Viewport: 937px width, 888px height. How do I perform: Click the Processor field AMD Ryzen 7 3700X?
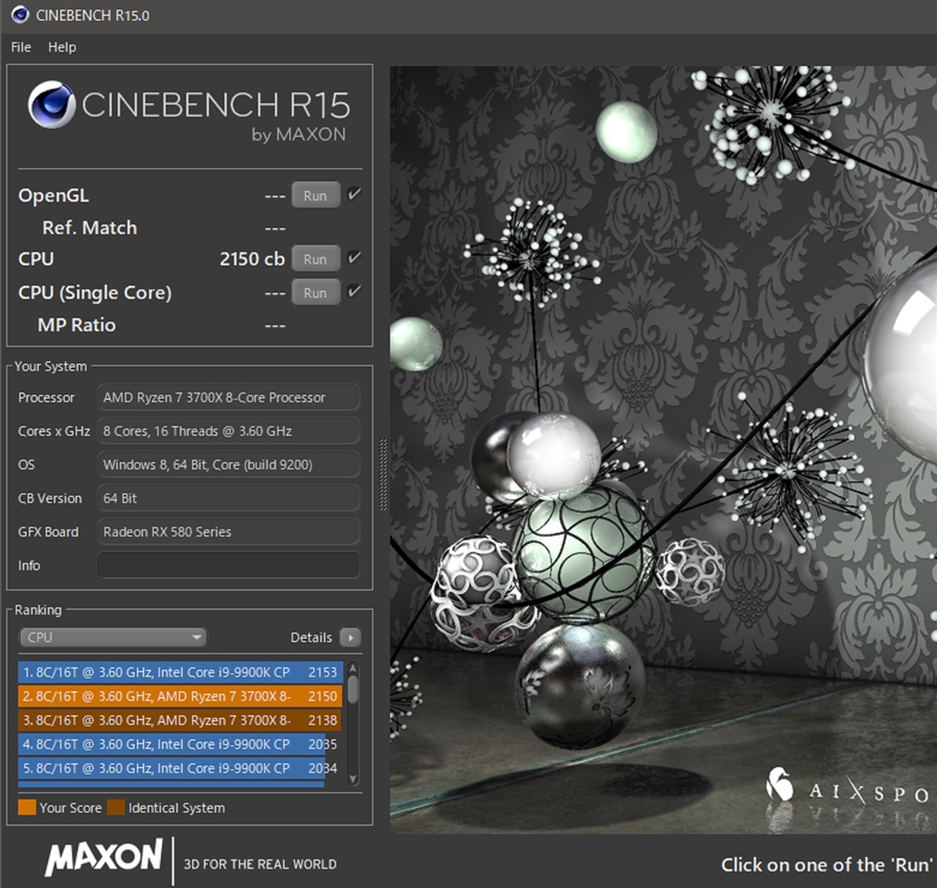click(228, 397)
